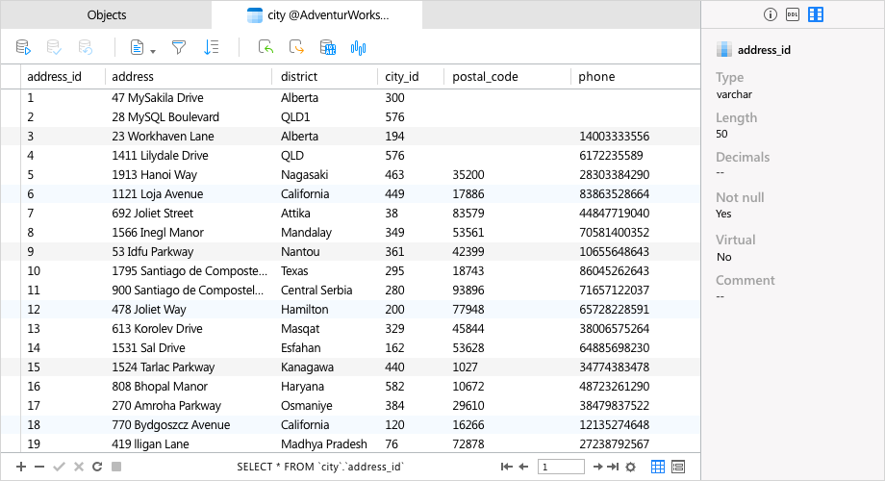The width and height of the screenshot is (885, 481).
Task: Click the Import data icon
Action: tap(265, 47)
